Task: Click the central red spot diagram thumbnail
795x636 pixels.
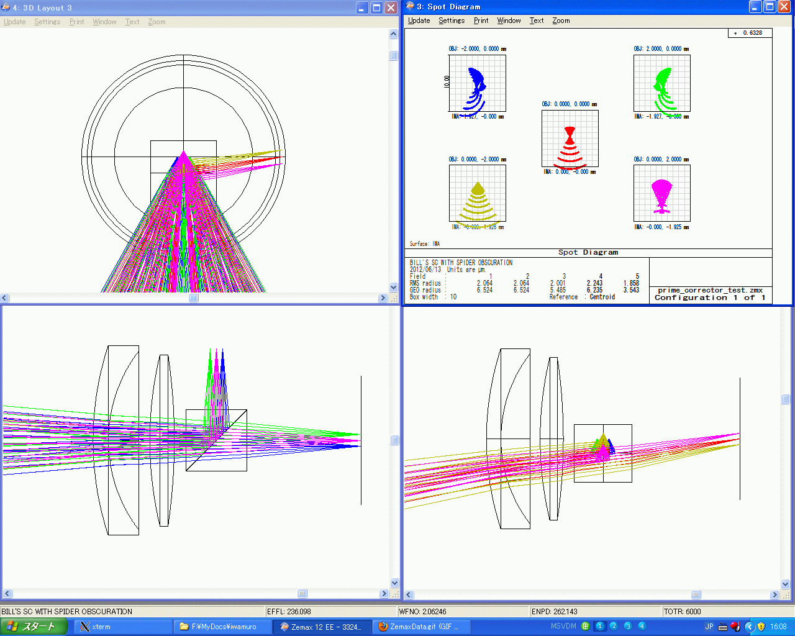Action: point(570,139)
